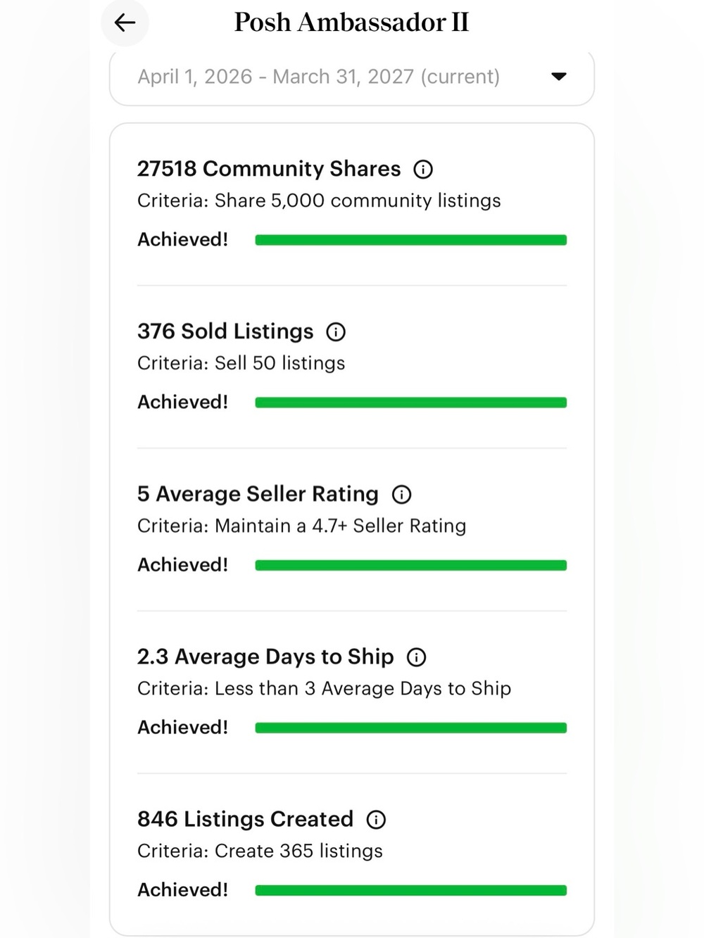This screenshot has height=938, width=704.
Task: Go back using the arrow button
Action: (x=125, y=23)
